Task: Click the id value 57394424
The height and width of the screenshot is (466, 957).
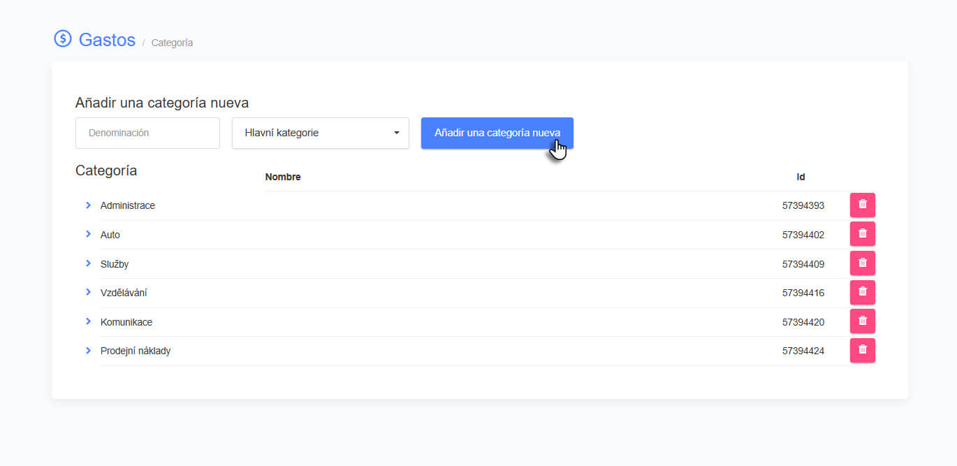Action: (803, 351)
